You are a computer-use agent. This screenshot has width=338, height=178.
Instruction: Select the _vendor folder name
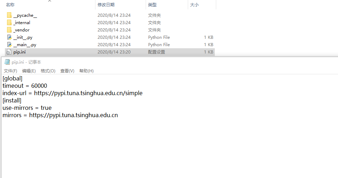[x=21, y=30]
